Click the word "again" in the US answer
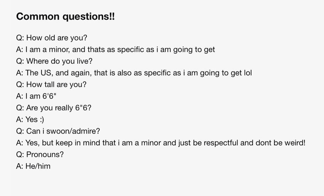The height and width of the screenshot is (196, 324). 81,73
